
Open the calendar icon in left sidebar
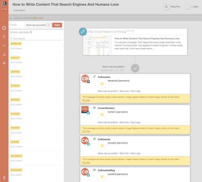point(4,37)
